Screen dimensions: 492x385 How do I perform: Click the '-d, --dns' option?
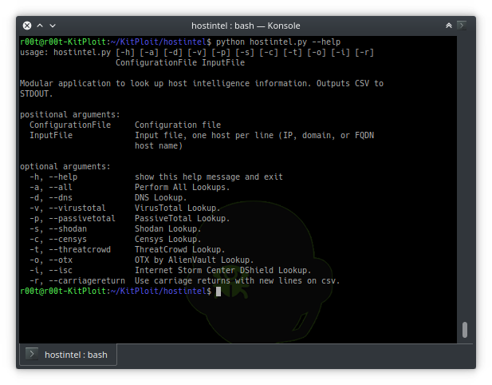point(51,197)
